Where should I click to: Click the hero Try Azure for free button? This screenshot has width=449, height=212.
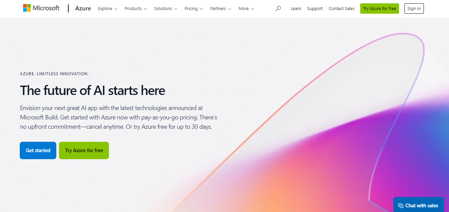click(84, 150)
